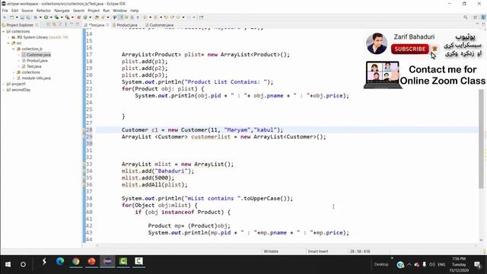Image resolution: width=487 pixels, height=274 pixels.
Task: Click the Cortana search circle icon
Action: click(23, 264)
